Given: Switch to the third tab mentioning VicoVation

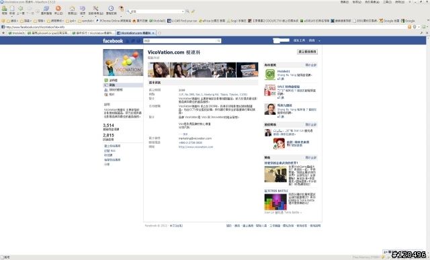Looking at the screenshot, I should click(93, 33).
